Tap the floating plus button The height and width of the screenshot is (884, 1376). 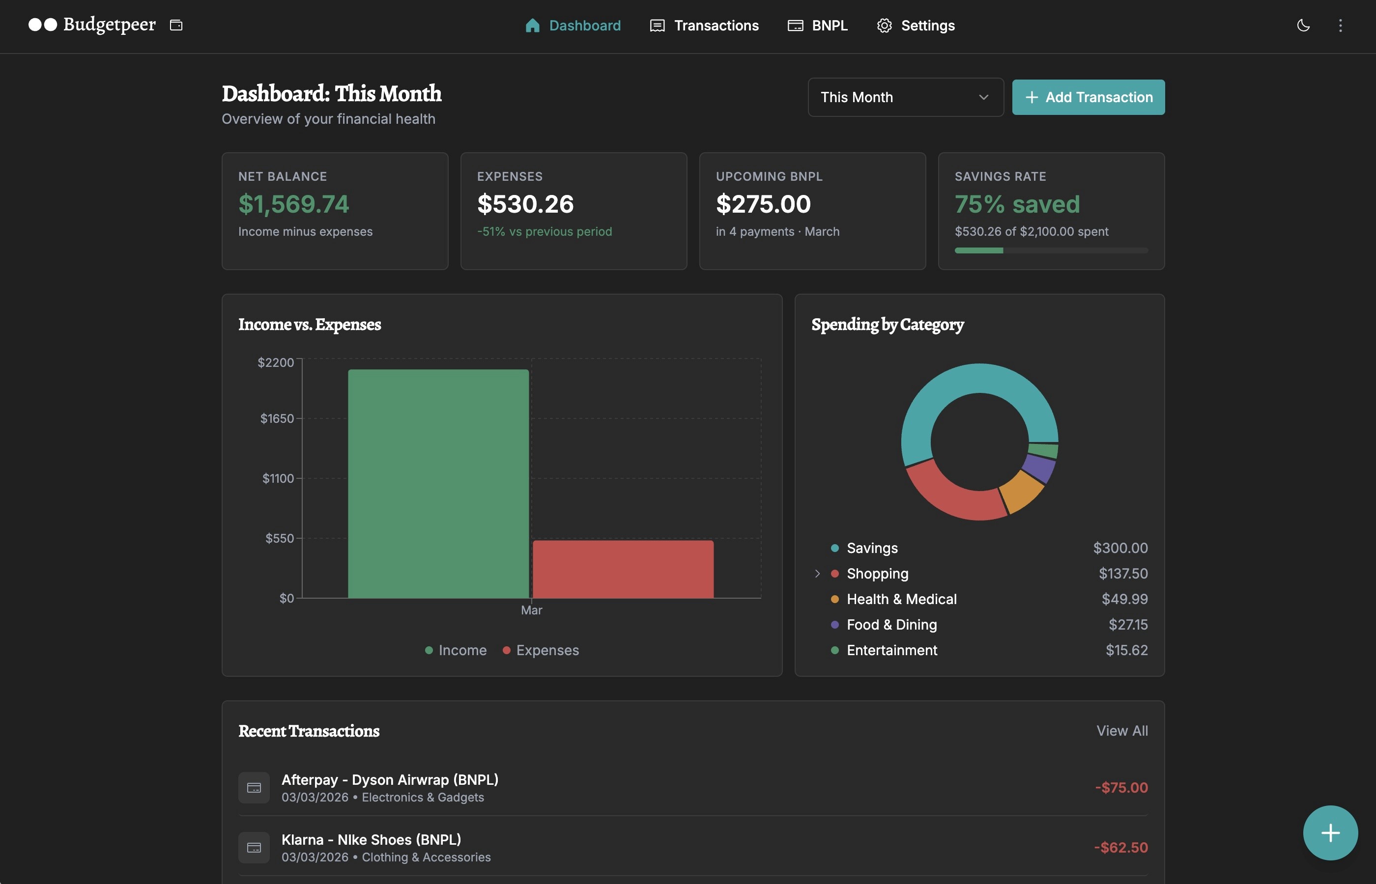[1330, 832]
